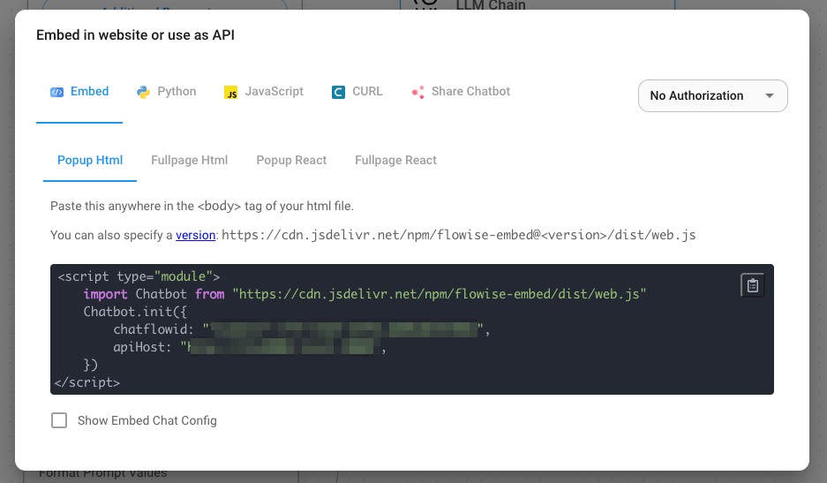827x483 pixels.
Task: Click the closing </script> code line
Action: (x=87, y=382)
